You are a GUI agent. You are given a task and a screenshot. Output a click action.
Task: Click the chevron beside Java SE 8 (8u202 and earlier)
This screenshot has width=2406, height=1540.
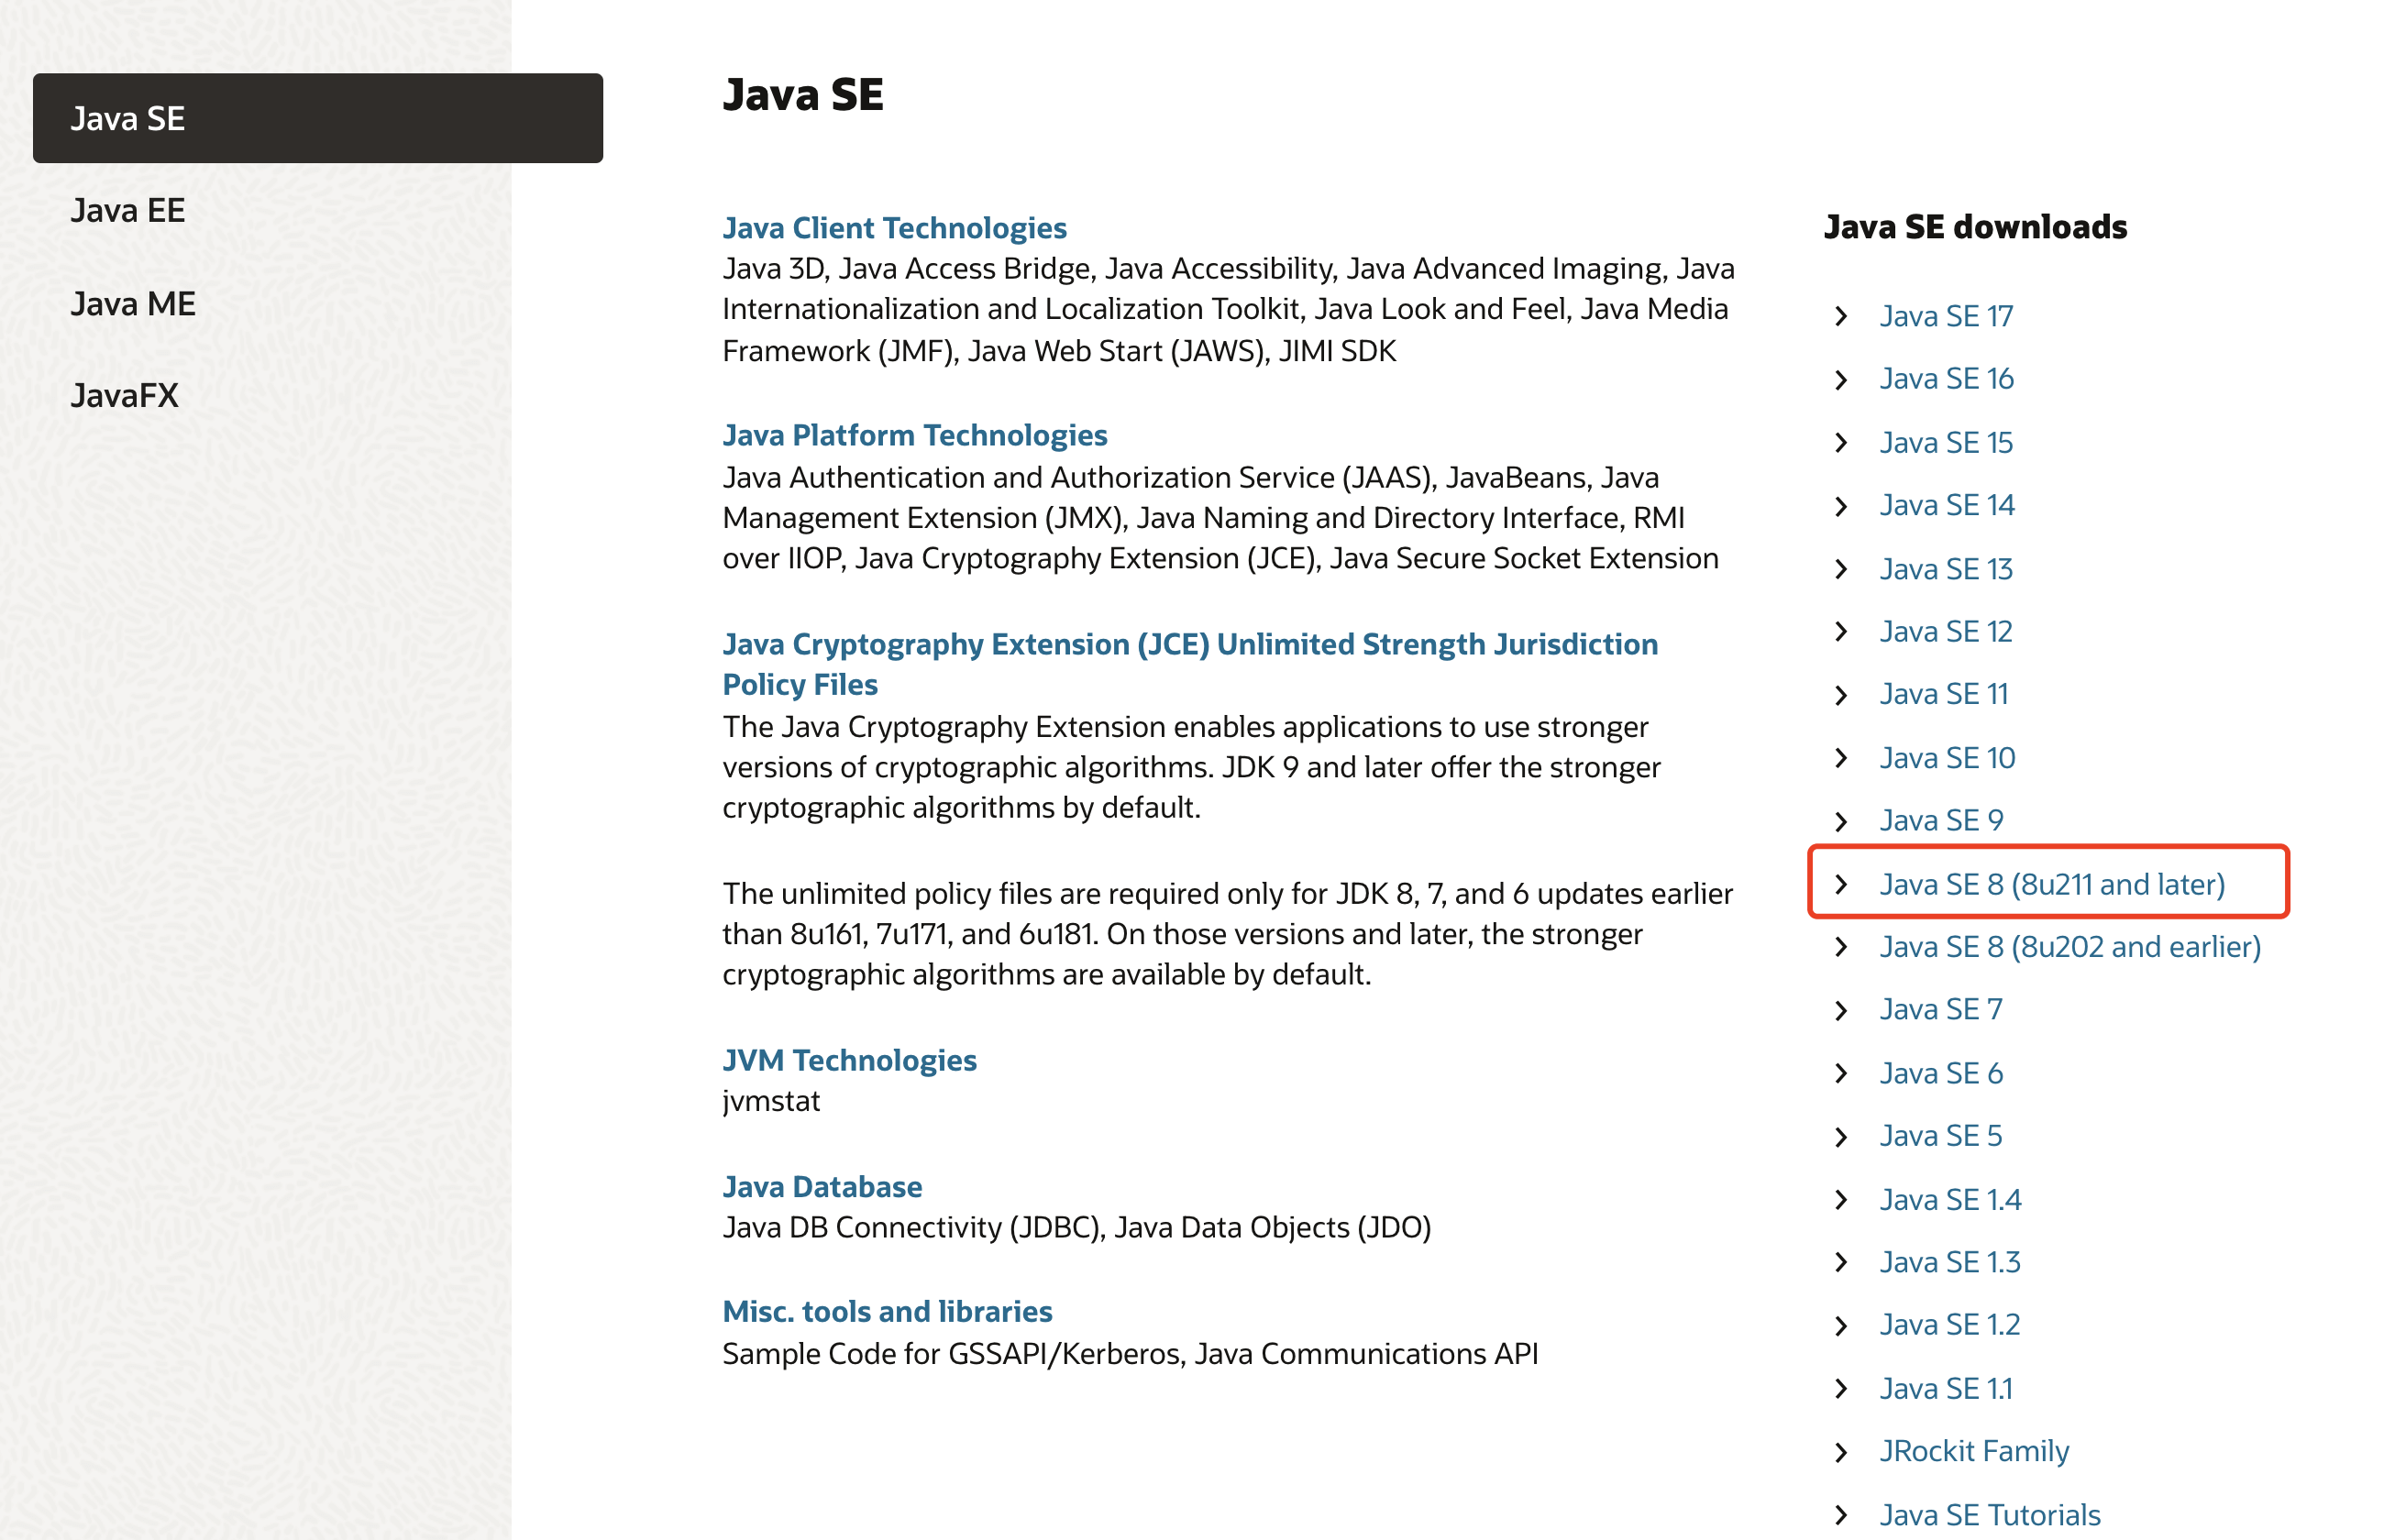[1841, 947]
